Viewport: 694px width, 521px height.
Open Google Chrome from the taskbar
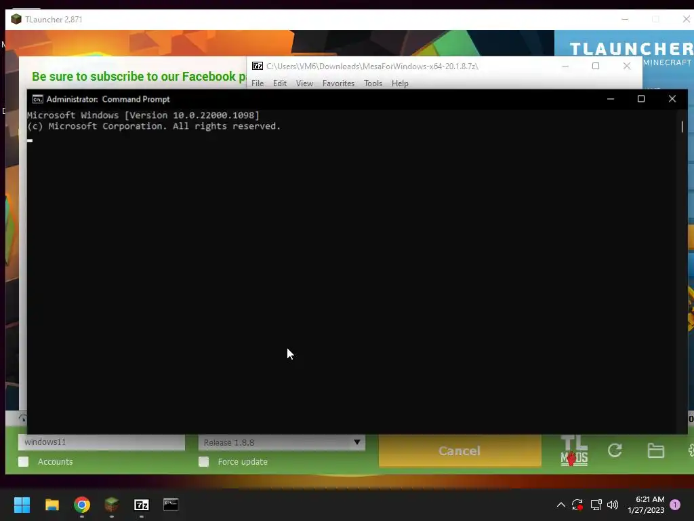pyautogui.click(x=82, y=505)
